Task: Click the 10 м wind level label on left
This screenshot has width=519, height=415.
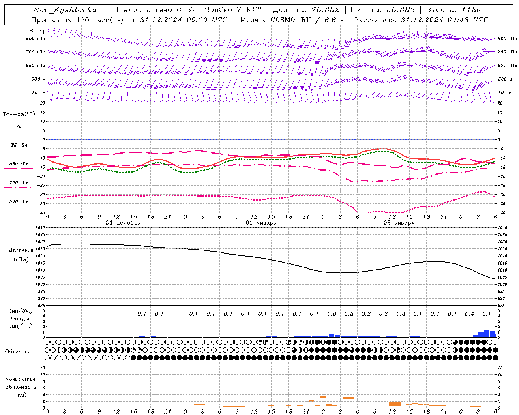Action: pos(39,92)
